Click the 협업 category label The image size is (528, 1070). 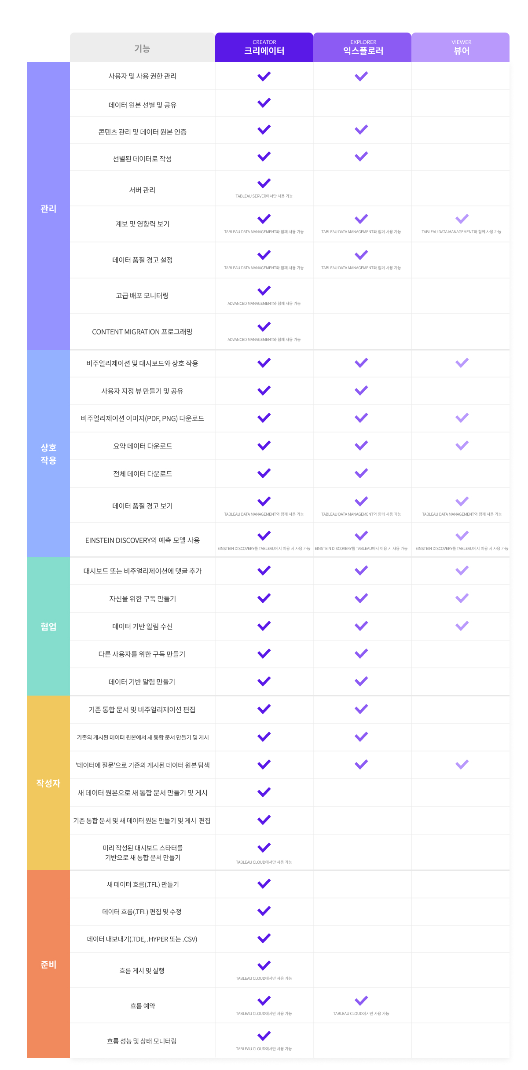click(48, 627)
